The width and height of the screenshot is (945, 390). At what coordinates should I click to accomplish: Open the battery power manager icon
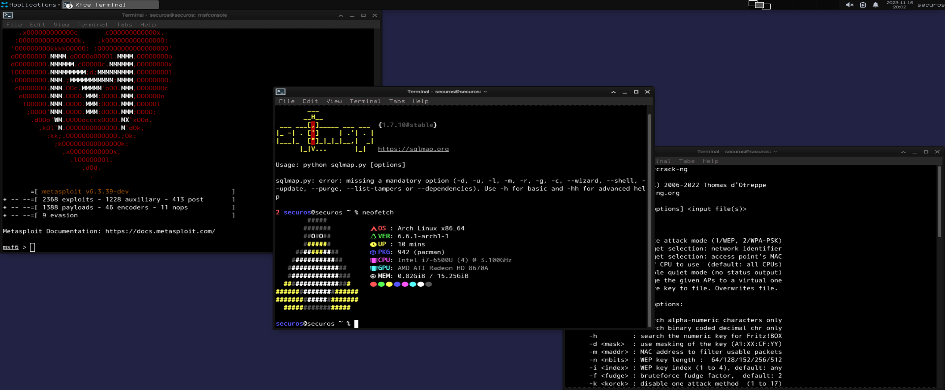(863, 5)
